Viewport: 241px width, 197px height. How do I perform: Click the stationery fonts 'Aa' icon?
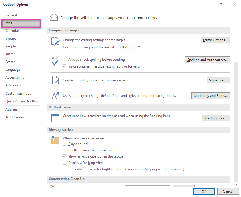pos(55,95)
